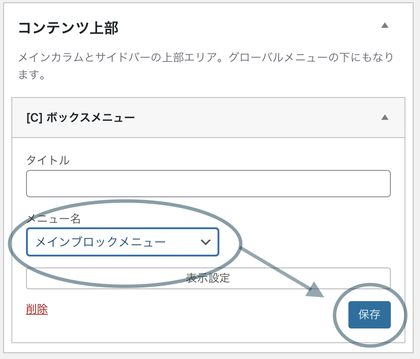Click inside the メニュー名 selection box
Screen dimensions: 420x359
[x=123, y=242]
